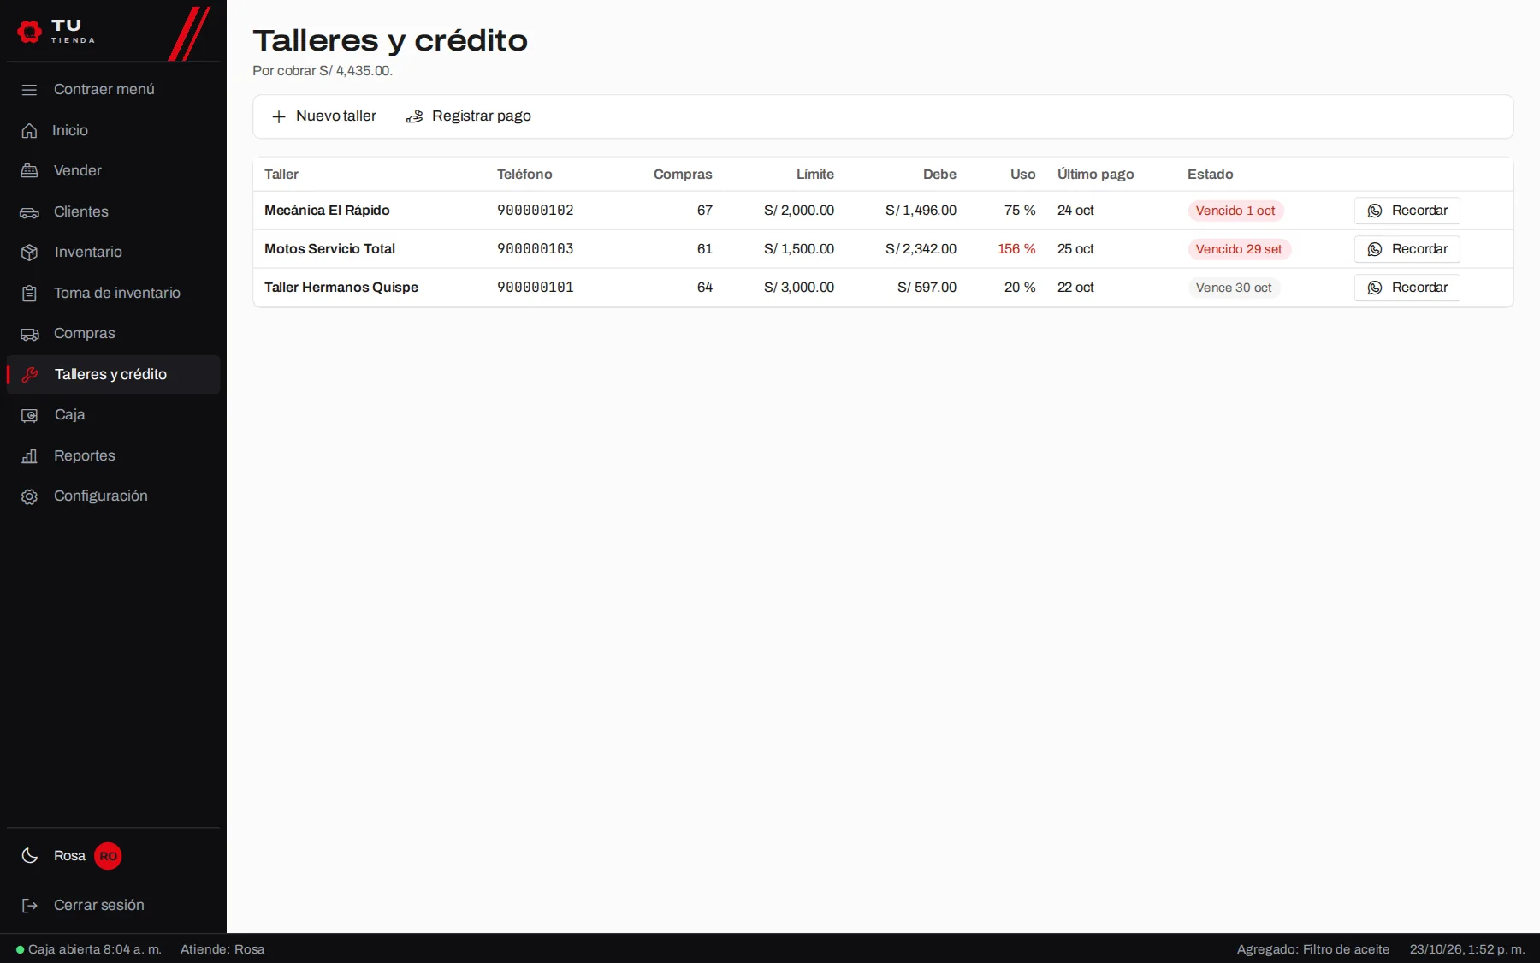This screenshot has width=1540, height=963.
Task: Sort by the Taller column header
Action: [281, 175]
